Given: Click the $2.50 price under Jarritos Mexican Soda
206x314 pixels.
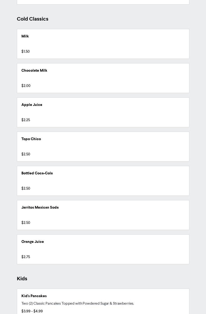Looking at the screenshot, I should point(26,223).
